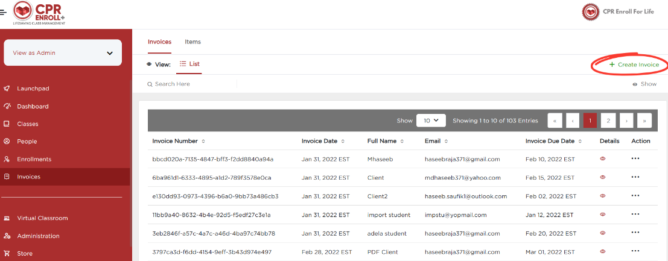Click invoice number e130dd93-0973-4396-b6a0-9bb73a486cb3

[215, 197]
